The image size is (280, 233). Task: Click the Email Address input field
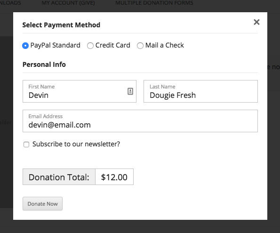click(140, 121)
